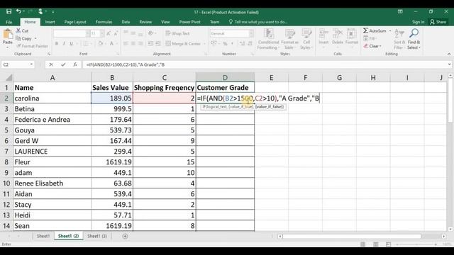This screenshot has width=454, height=255.
Task: Switch to the Data tab
Action: (126, 22)
